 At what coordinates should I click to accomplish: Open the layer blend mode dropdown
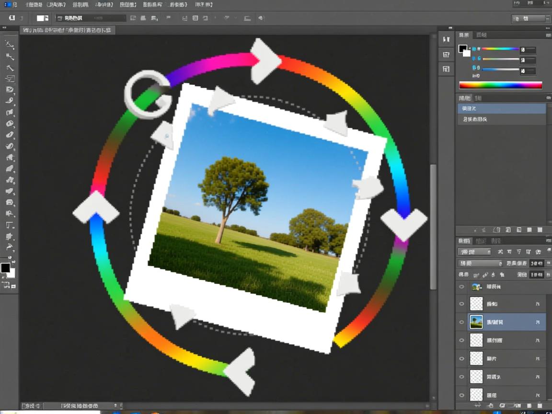(480, 263)
